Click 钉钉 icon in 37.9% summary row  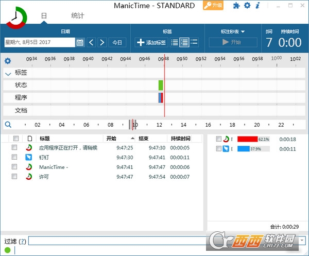click(x=226, y=149)
